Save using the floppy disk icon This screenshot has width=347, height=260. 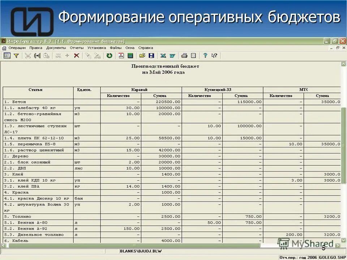pyautogui.click(x=151, y=55)
